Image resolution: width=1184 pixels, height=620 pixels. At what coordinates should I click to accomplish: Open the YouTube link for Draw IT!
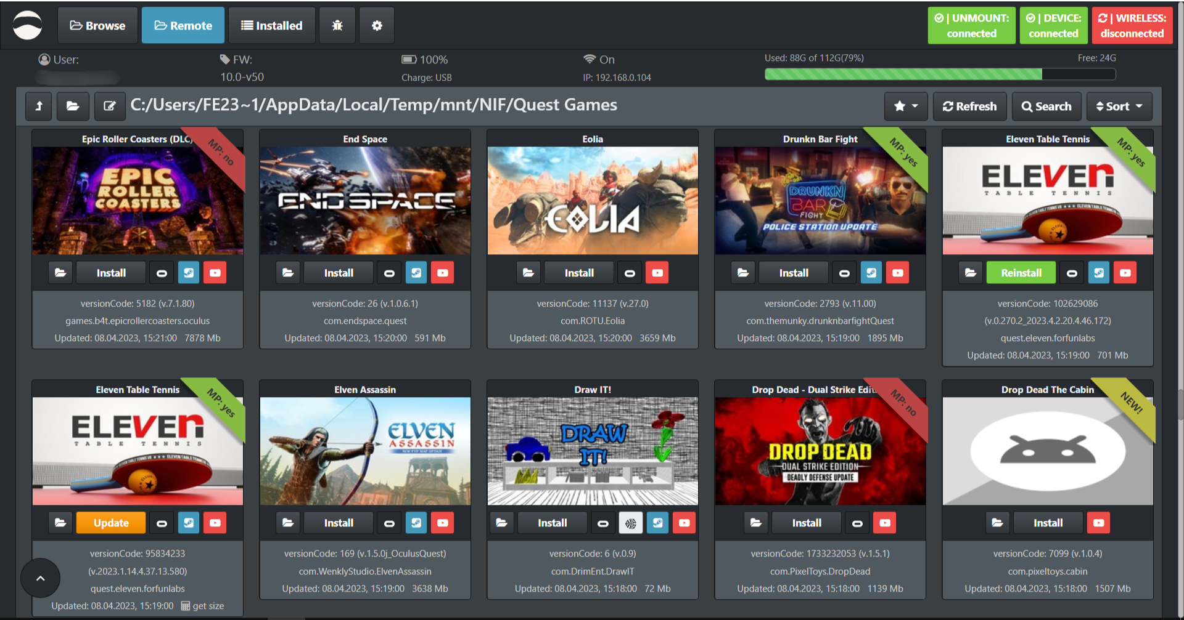pos(684,523)
